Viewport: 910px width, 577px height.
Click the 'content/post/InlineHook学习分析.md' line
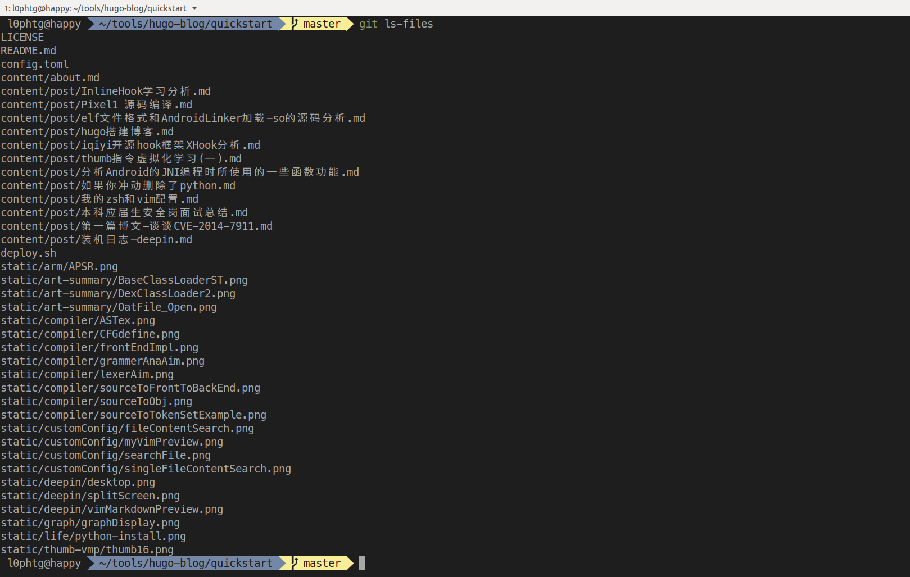coord(106,91)
